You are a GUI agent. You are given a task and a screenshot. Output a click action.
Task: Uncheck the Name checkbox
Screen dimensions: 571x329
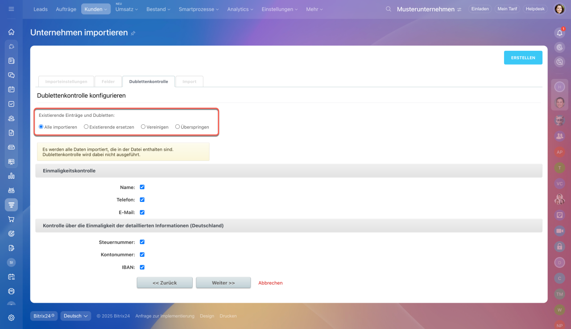142,187
